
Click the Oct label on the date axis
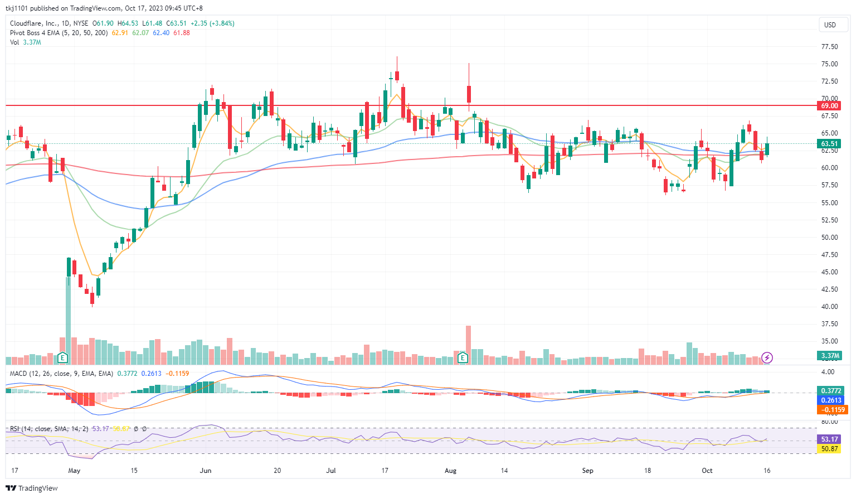[707, 471]
